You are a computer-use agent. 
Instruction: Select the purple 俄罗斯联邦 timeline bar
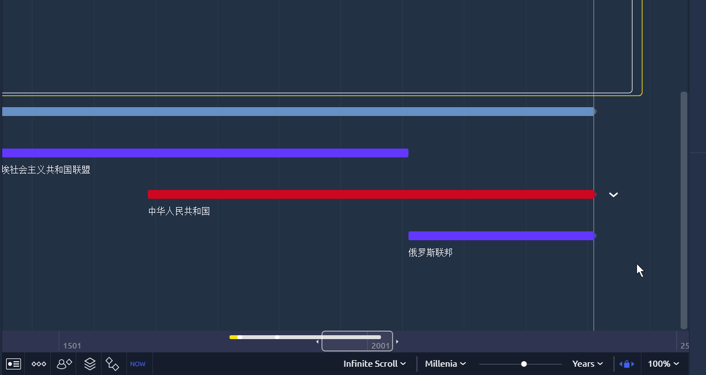pyautogui.click(x=502, y=236)
